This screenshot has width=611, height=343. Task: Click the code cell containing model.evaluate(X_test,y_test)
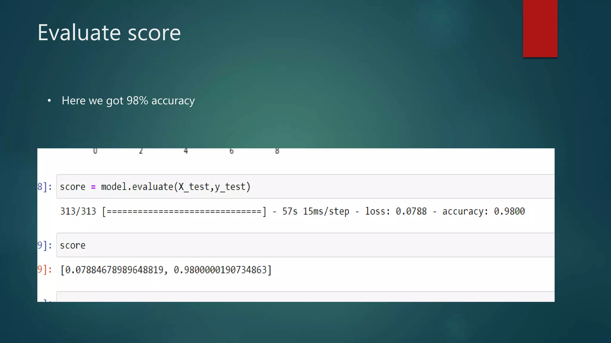coord(305,186)
